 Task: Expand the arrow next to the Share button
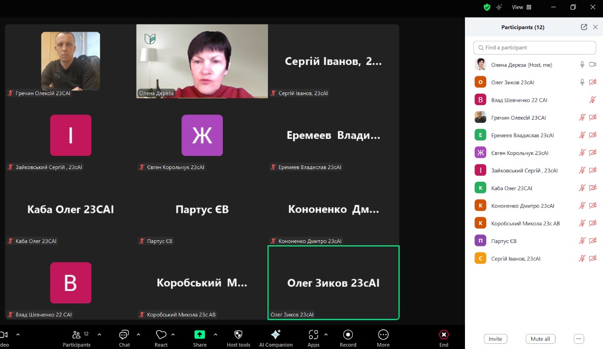(x=215, y=335)
